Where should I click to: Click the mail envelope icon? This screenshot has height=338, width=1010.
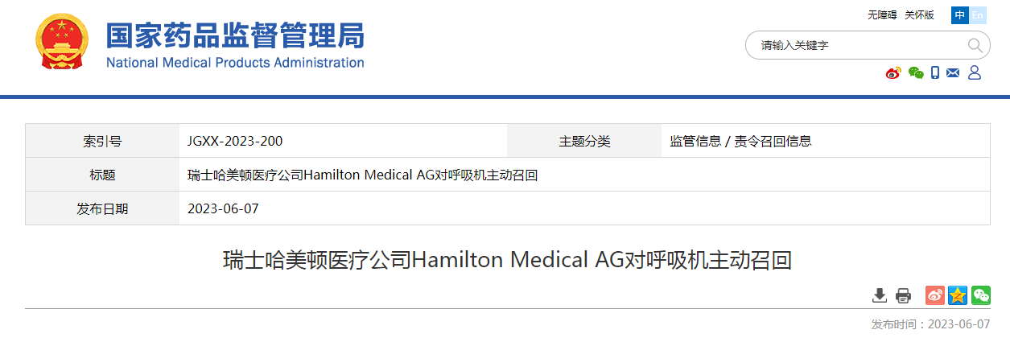[x=954, y=73]
